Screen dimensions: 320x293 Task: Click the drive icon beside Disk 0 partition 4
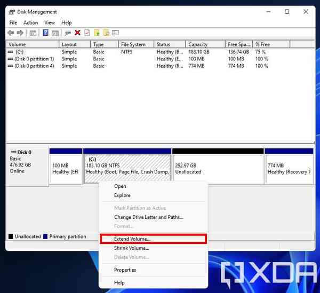tap(11, 66)
